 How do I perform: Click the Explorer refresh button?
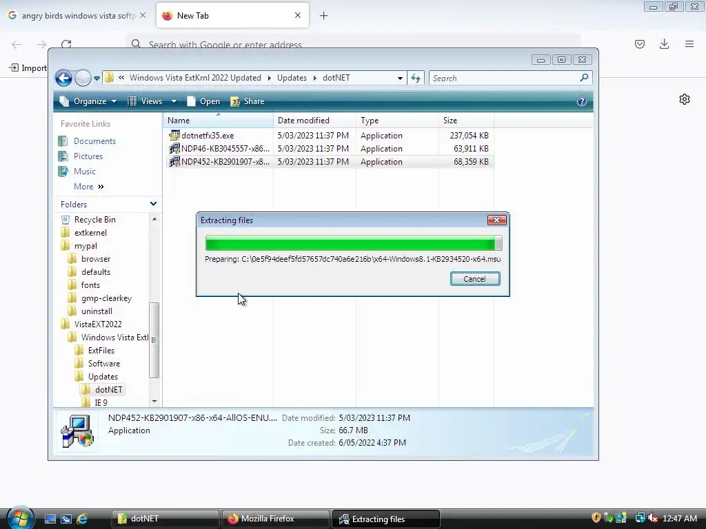[x=416, y=79]
